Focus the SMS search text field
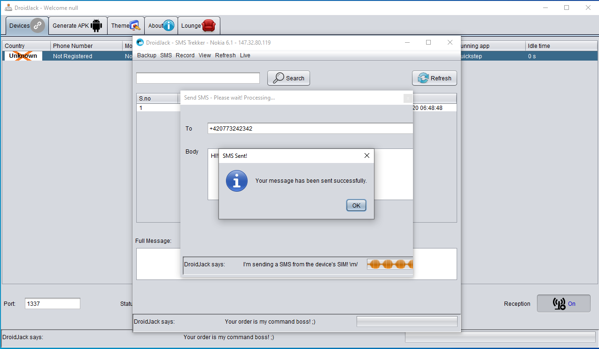 [198, 78]
